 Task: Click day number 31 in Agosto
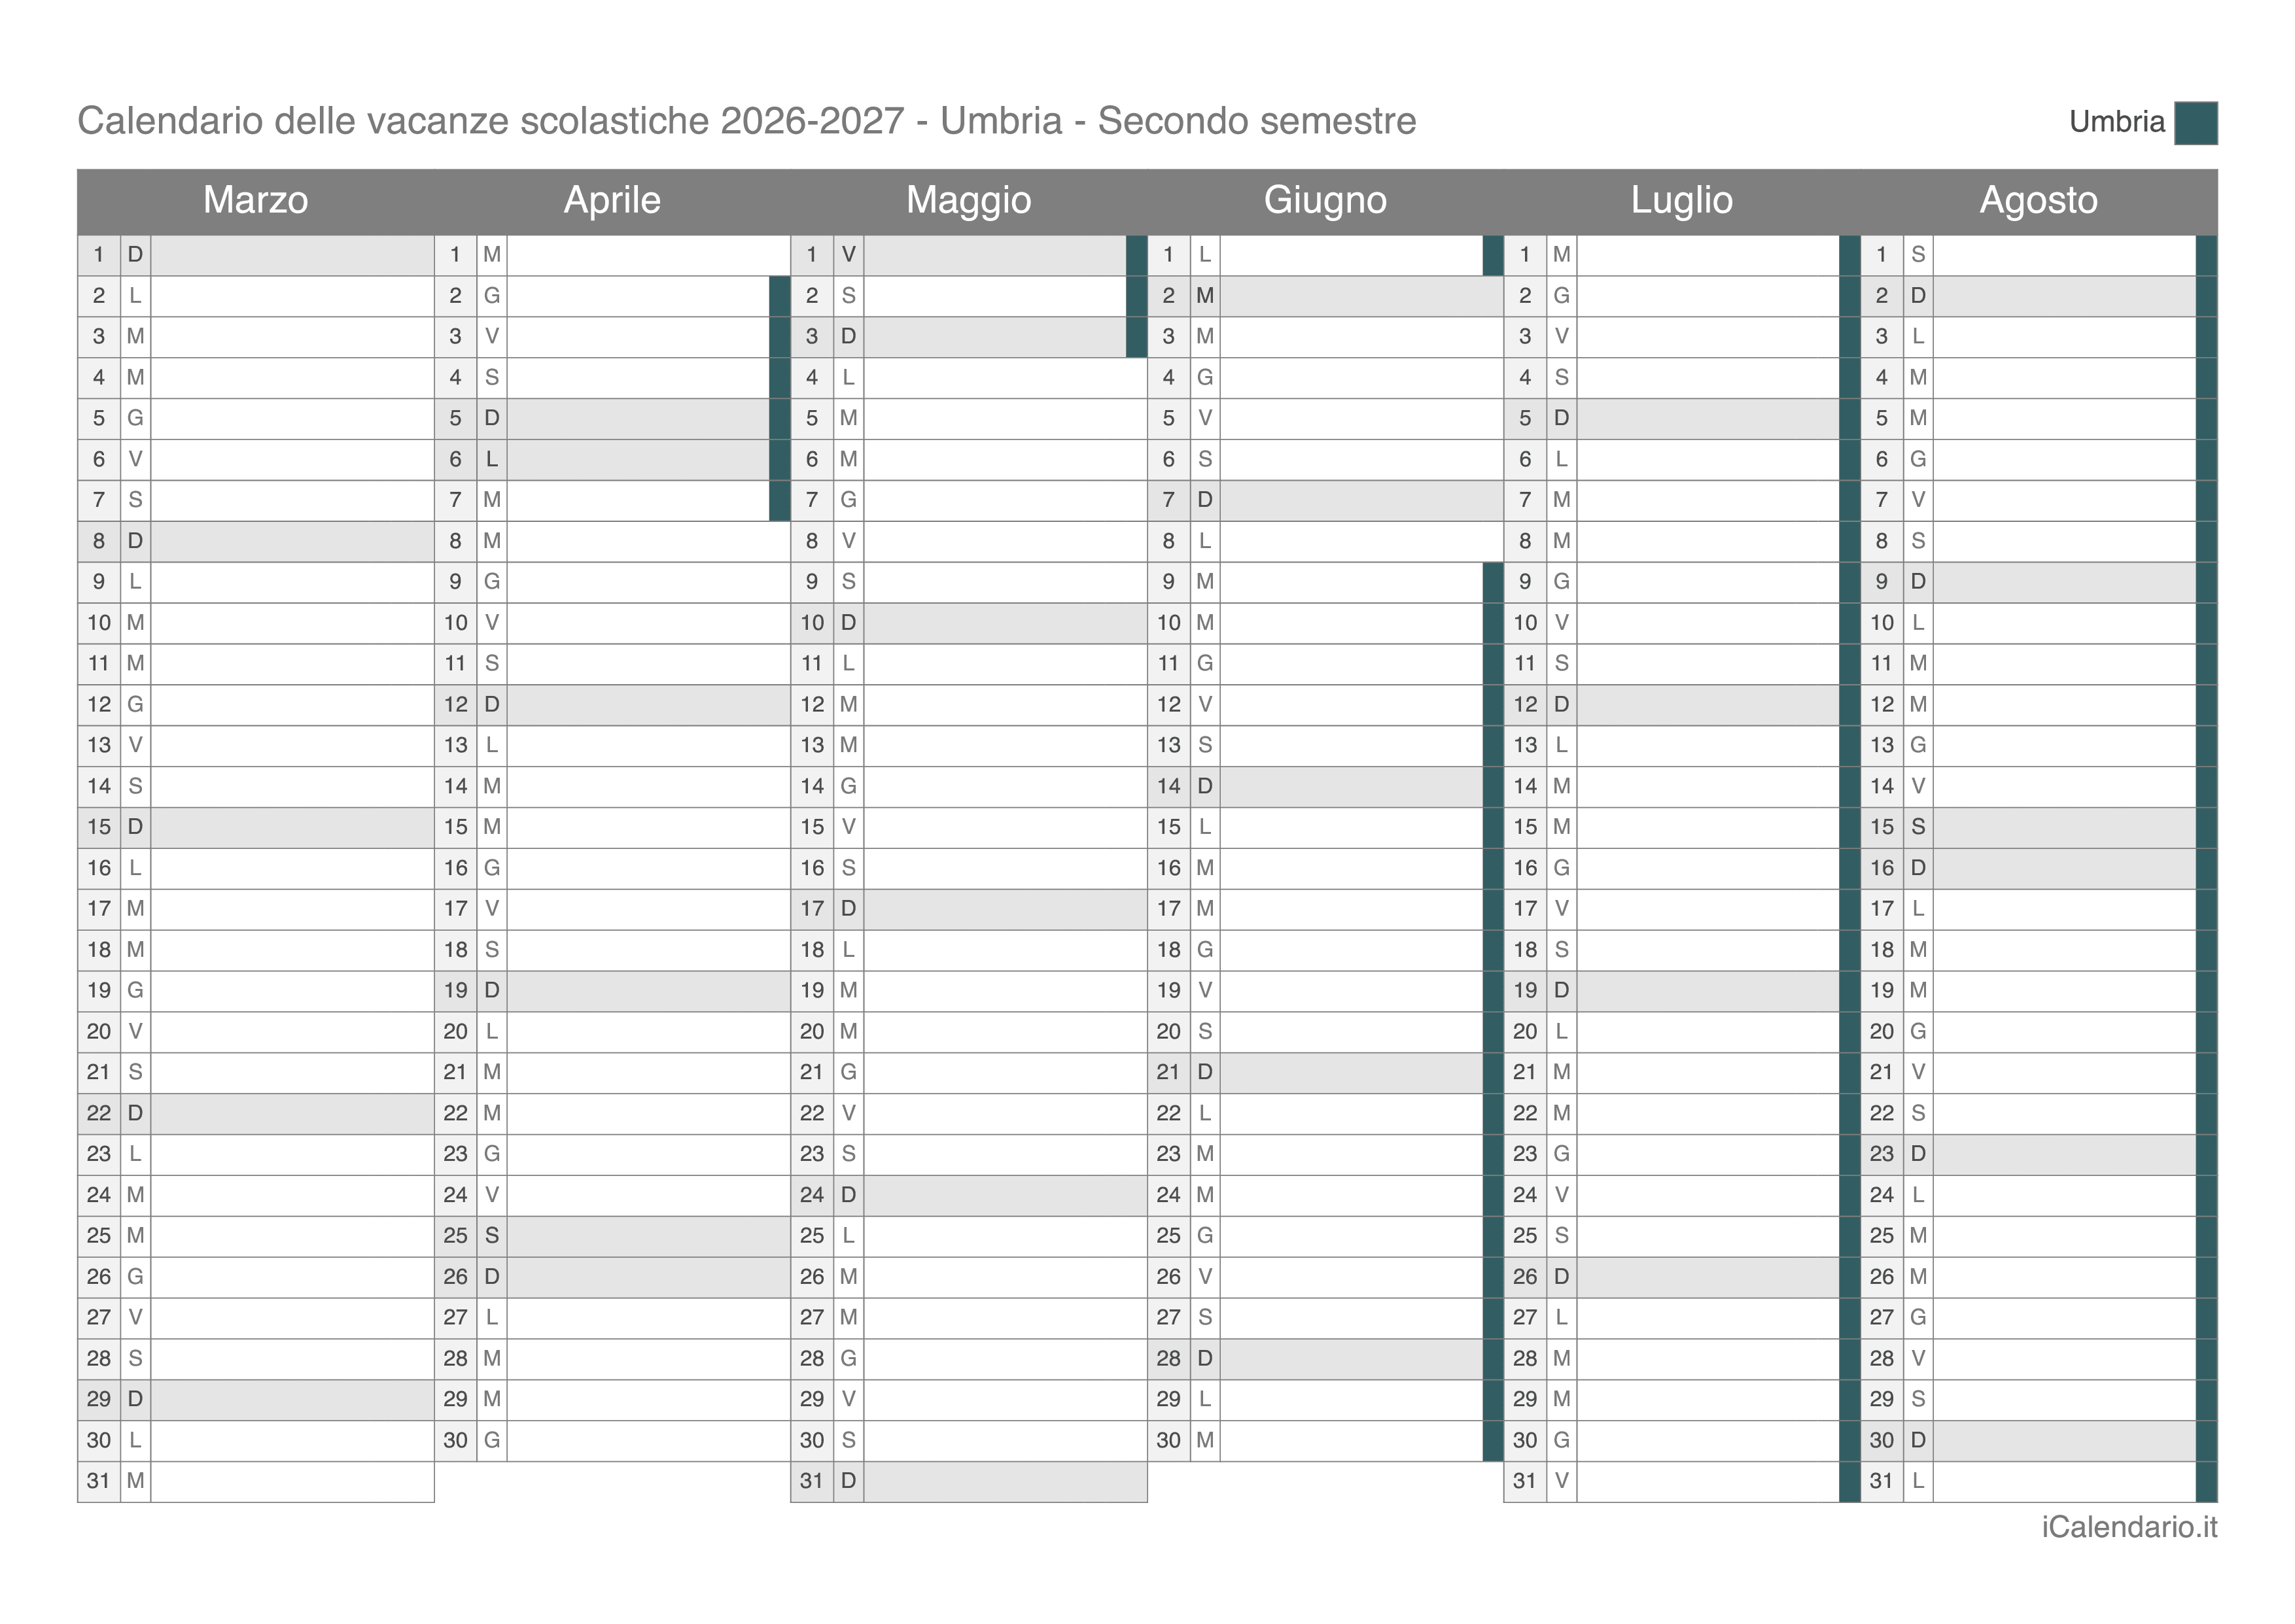[1882, 1481]
